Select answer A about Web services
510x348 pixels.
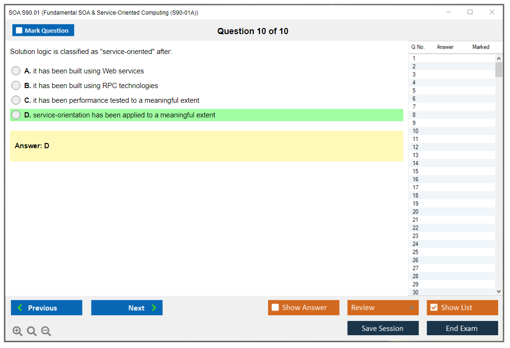[16, 71]
